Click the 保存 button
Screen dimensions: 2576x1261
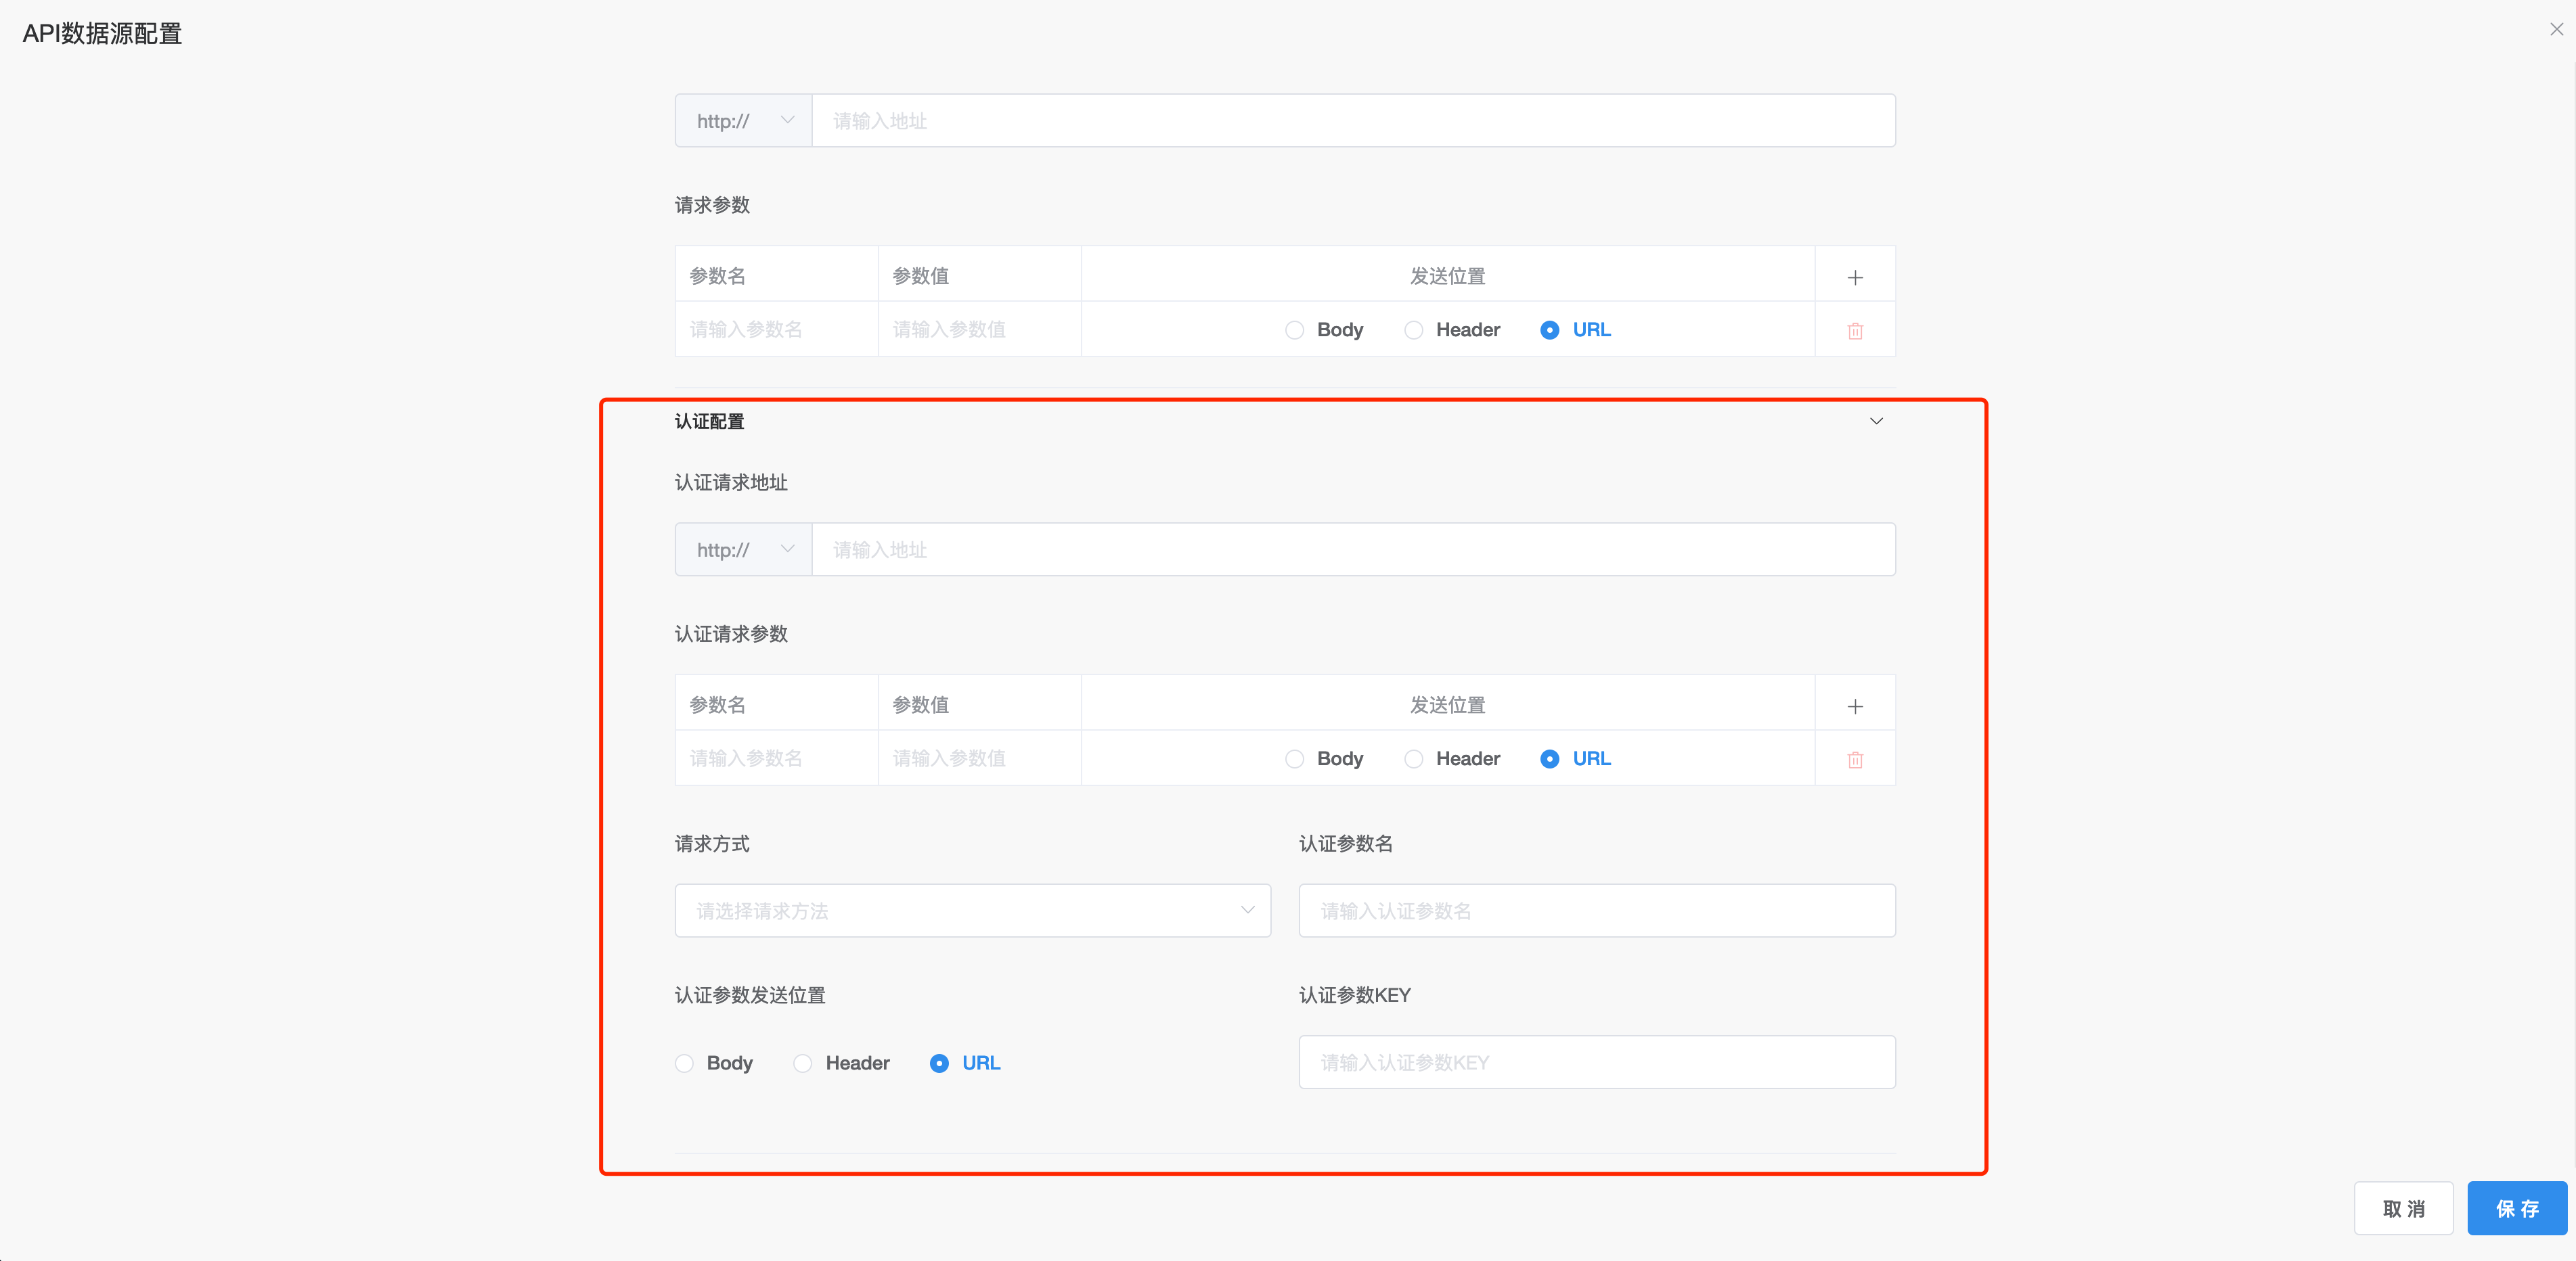[2517, 1208]
